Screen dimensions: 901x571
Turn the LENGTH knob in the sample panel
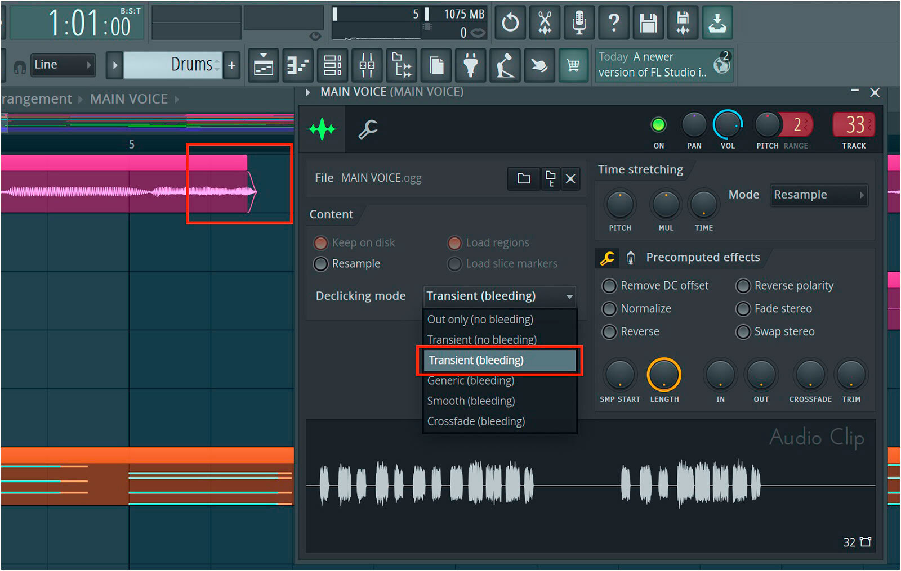tap(664, 380)
